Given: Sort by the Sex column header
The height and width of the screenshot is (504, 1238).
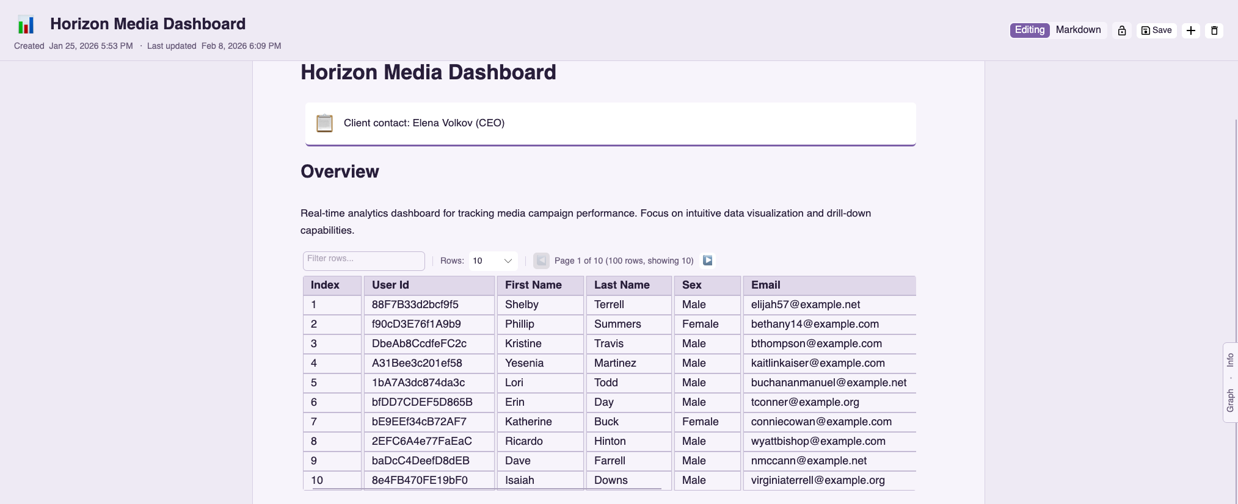Looking at the screenshot, I should click(707, 285).
